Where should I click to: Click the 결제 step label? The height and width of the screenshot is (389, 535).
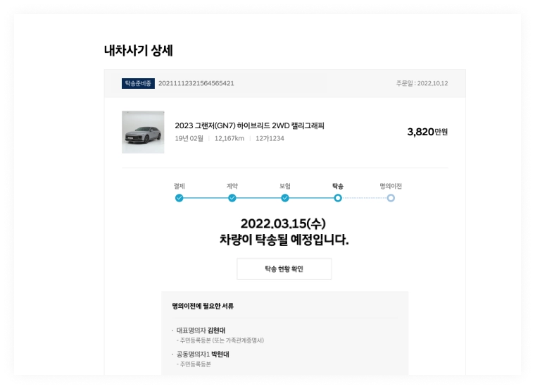pyautogui.click(x=179, y=186)
